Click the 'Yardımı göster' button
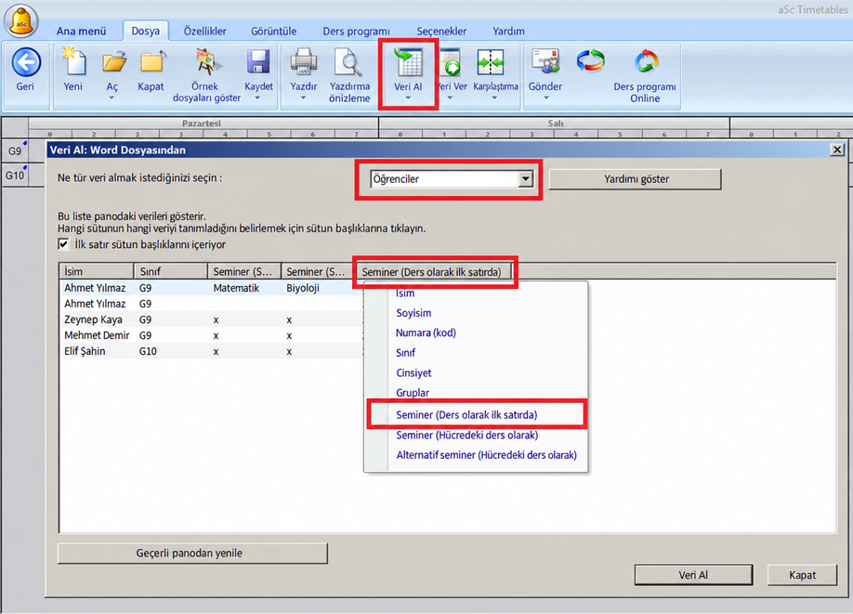853x614 pixels. tap(636, 179)
